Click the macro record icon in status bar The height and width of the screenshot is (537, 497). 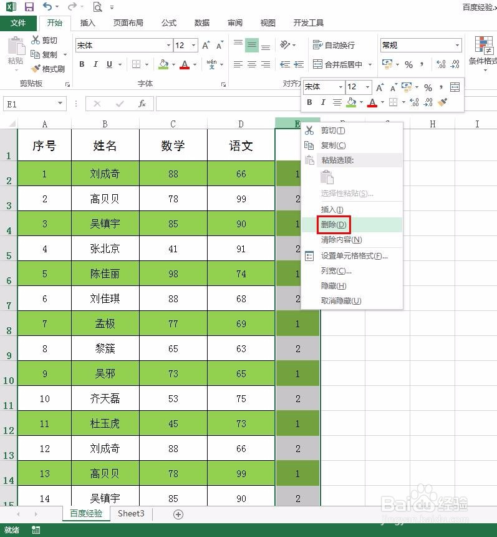pyautogui.click(x=36, y=530)
